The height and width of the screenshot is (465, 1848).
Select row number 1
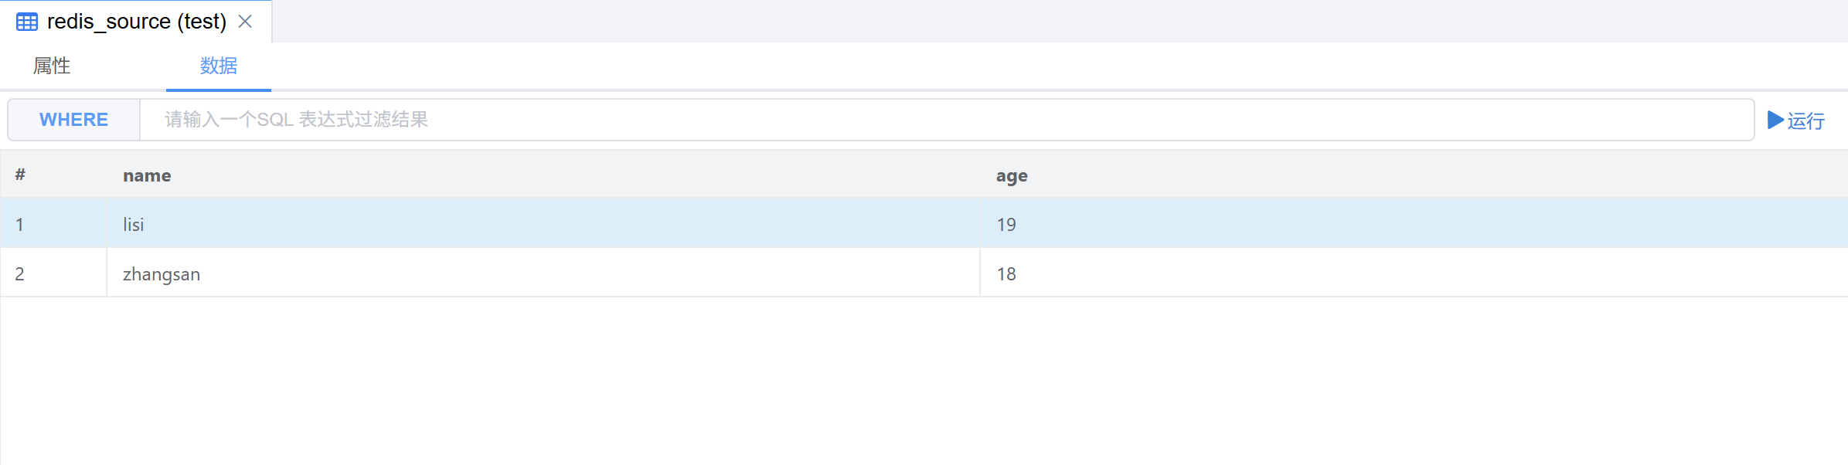point(20,224)
